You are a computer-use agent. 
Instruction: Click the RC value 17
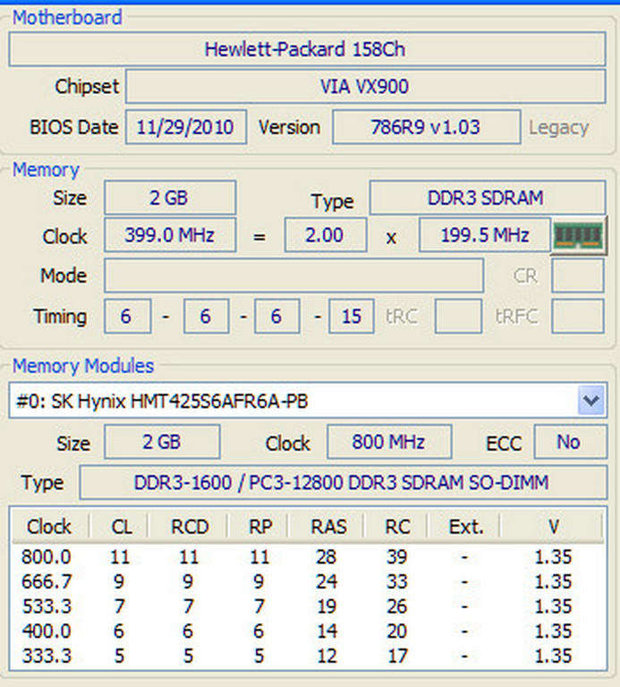pyautogui.click(x=397, y=656)
